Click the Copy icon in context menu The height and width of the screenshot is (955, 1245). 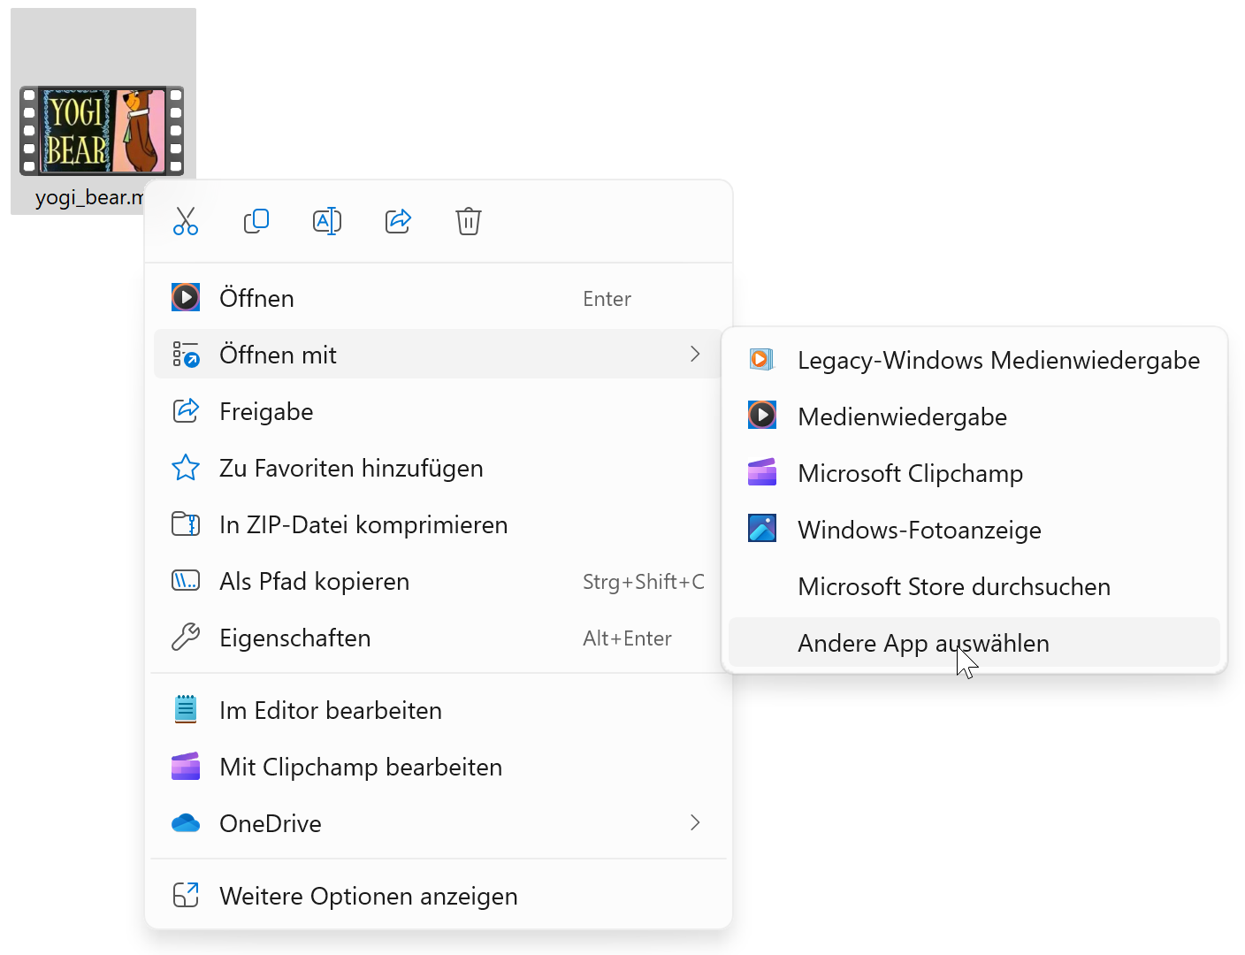coord(256,221)
